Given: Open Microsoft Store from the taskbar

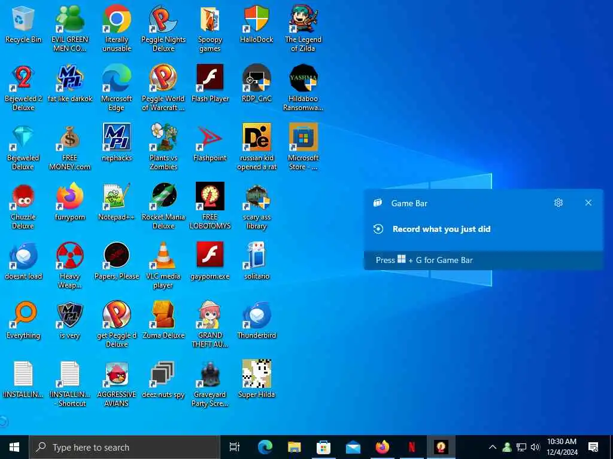Looking at the screenshot, I should 323,447.
